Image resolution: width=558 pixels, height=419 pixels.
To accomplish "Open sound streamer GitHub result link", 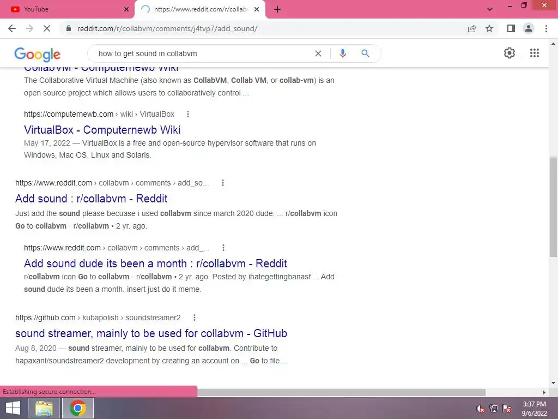I will [x=151, y=333].
